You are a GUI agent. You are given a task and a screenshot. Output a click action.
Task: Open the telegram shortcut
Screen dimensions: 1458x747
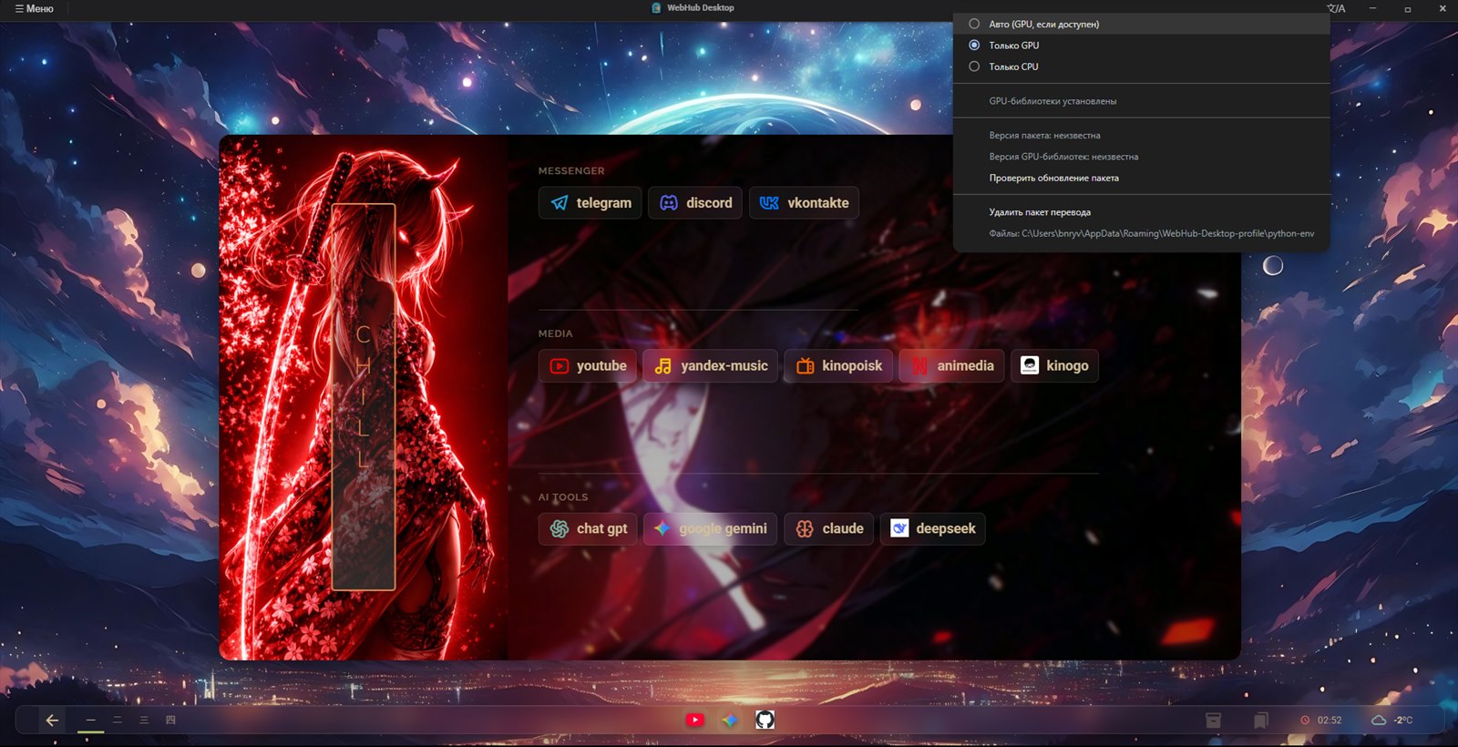[590, 202]
